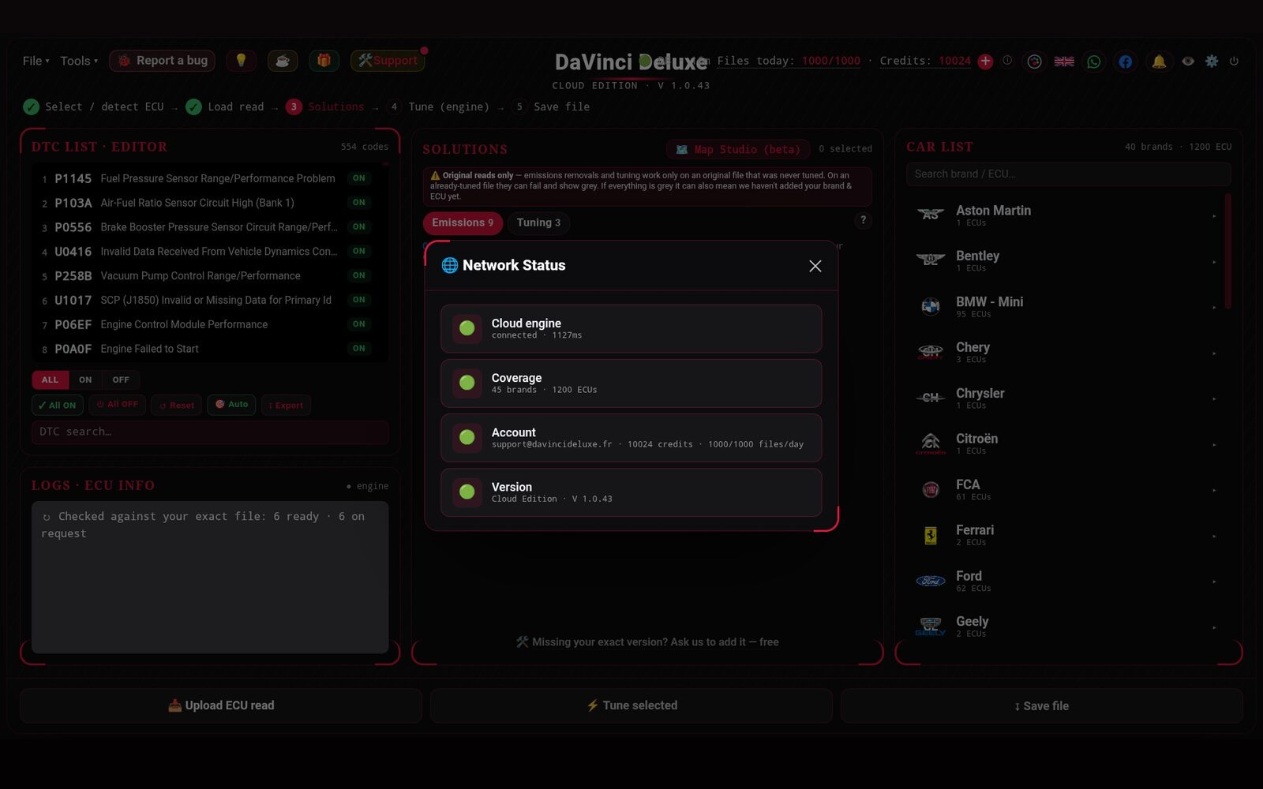The height and width of the screenshot is (789, 1263).
Task: Open notifications bell icon
Action: pos(1159,62)
